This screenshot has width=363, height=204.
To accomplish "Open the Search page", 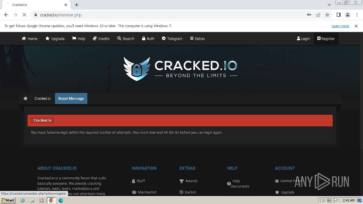I will coord(126,39).
